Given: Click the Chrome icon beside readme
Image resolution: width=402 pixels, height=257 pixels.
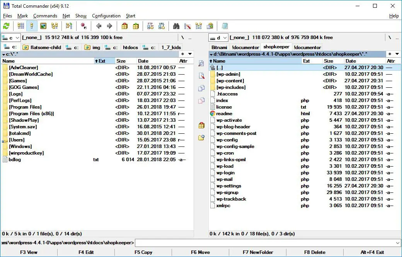Looking at the screenshot, I should click(x=212, y=114).
